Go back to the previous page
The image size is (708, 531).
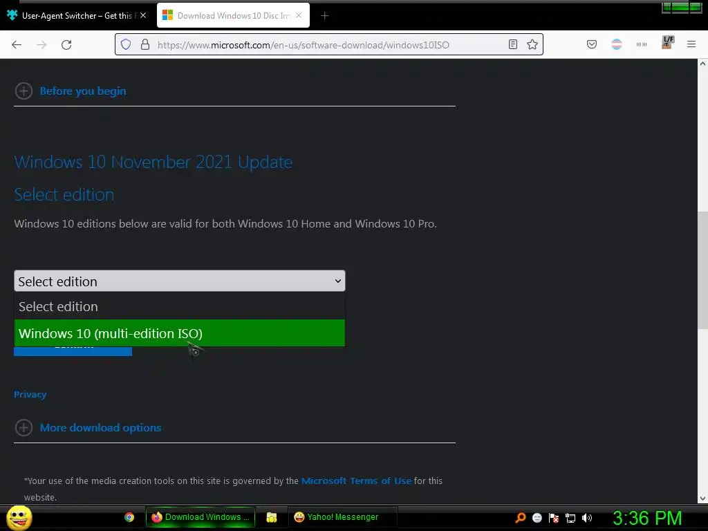17,45
